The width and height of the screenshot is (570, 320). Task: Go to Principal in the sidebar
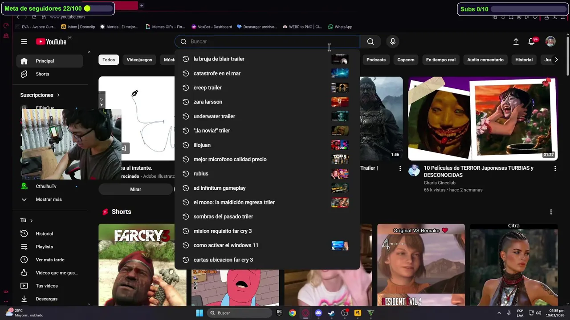pos(49,61)
